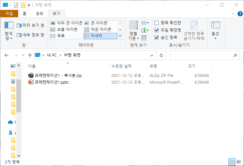Image resolution: width=244 pixels, height=166 pixels.
Task: Click the Recycle Bin in navigation pane
Action: tap(13, 81)
